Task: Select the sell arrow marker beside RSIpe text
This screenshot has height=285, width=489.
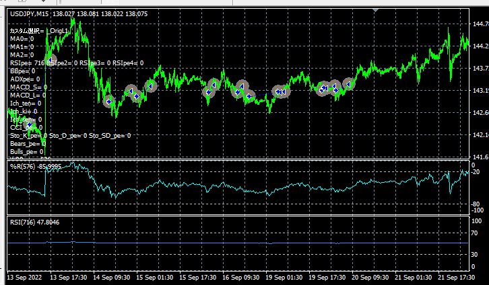Action: [50, 59]
